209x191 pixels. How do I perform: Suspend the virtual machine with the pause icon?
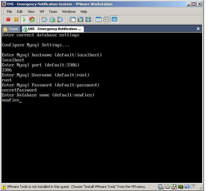click(16, 19)
